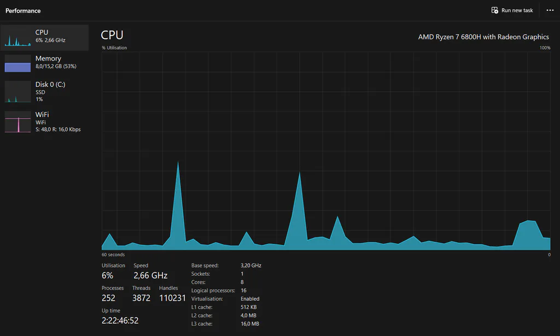Image resolution: width=560 pixels, height=336 pixels.
Task: Click the L2 cache value 4,0 MB
Action: [x=248, y=315]
